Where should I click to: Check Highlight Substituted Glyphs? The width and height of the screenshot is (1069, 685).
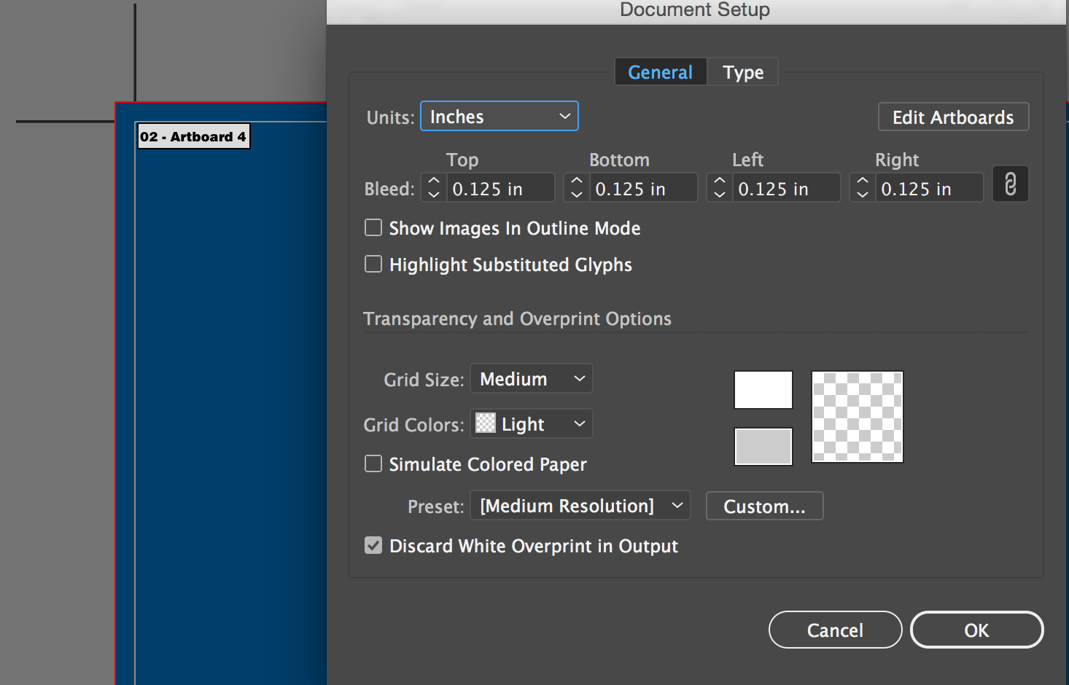tap(373, 264)
